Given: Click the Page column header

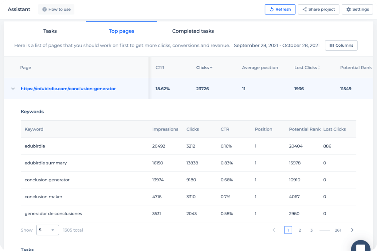Looking at the screenshot, I should point(26,68).
